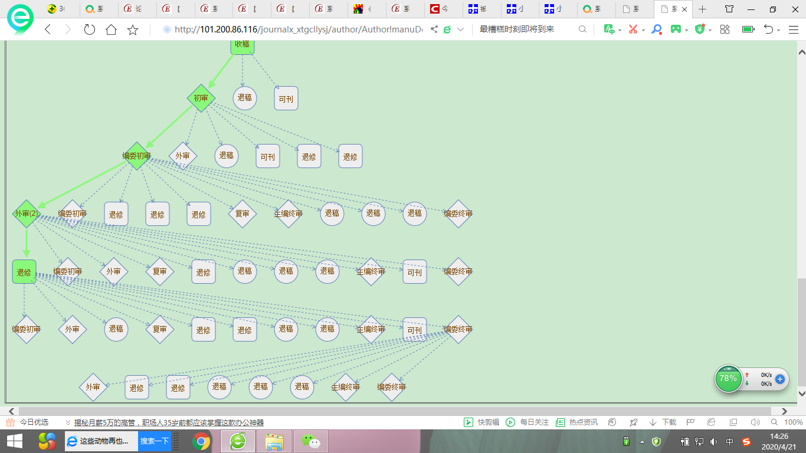The image size is (806, 453).
Task: Open 今日优选 in status bar
Action: click(x=28, y=422)
